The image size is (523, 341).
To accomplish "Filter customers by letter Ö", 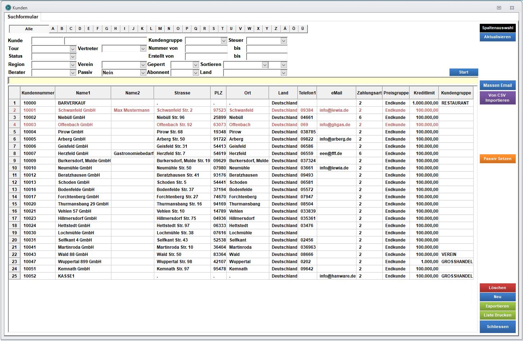I will (294, 29).
